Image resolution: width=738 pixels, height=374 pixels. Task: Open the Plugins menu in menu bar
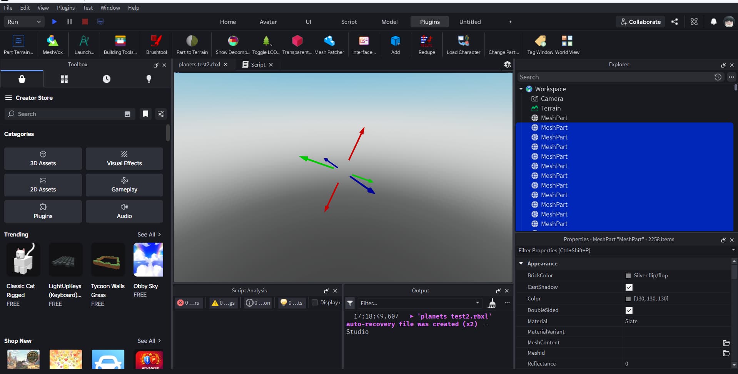[x=66, y=8]
